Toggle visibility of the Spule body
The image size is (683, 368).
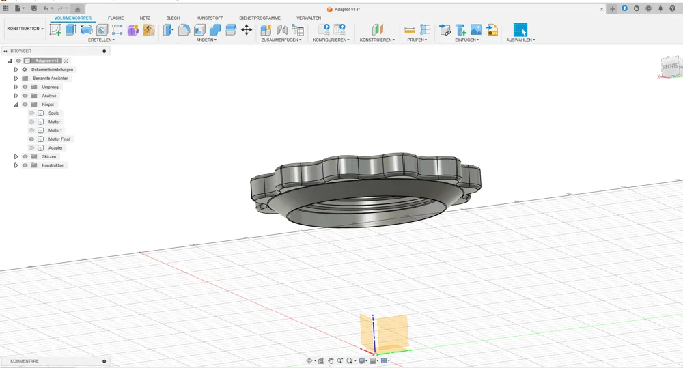[31, 113]
